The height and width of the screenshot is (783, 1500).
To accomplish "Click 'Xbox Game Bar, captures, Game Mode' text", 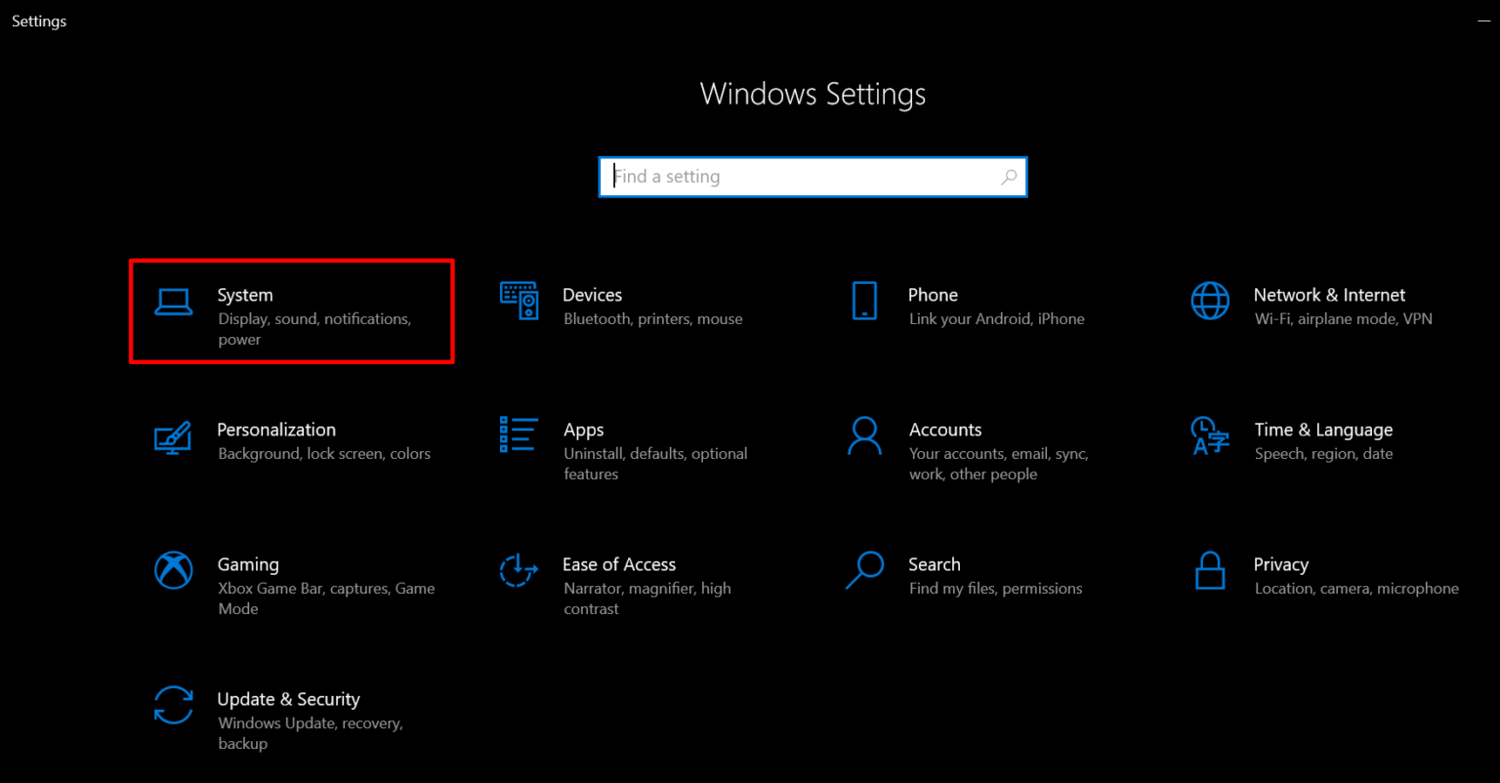I will 326,598.
